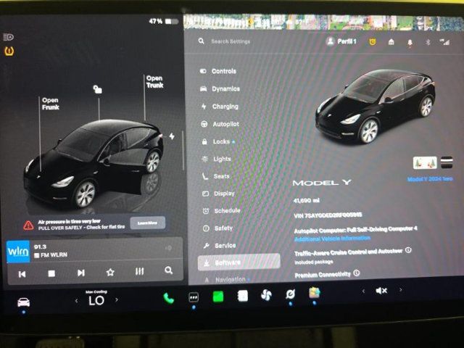Tap the charge port lightning icon
This screenshot has width=464, height=348.
172,136
